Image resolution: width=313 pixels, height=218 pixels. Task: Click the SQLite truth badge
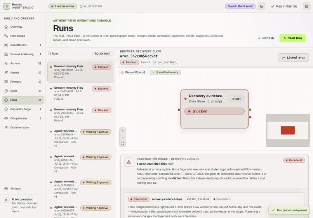tap(103, 54)
